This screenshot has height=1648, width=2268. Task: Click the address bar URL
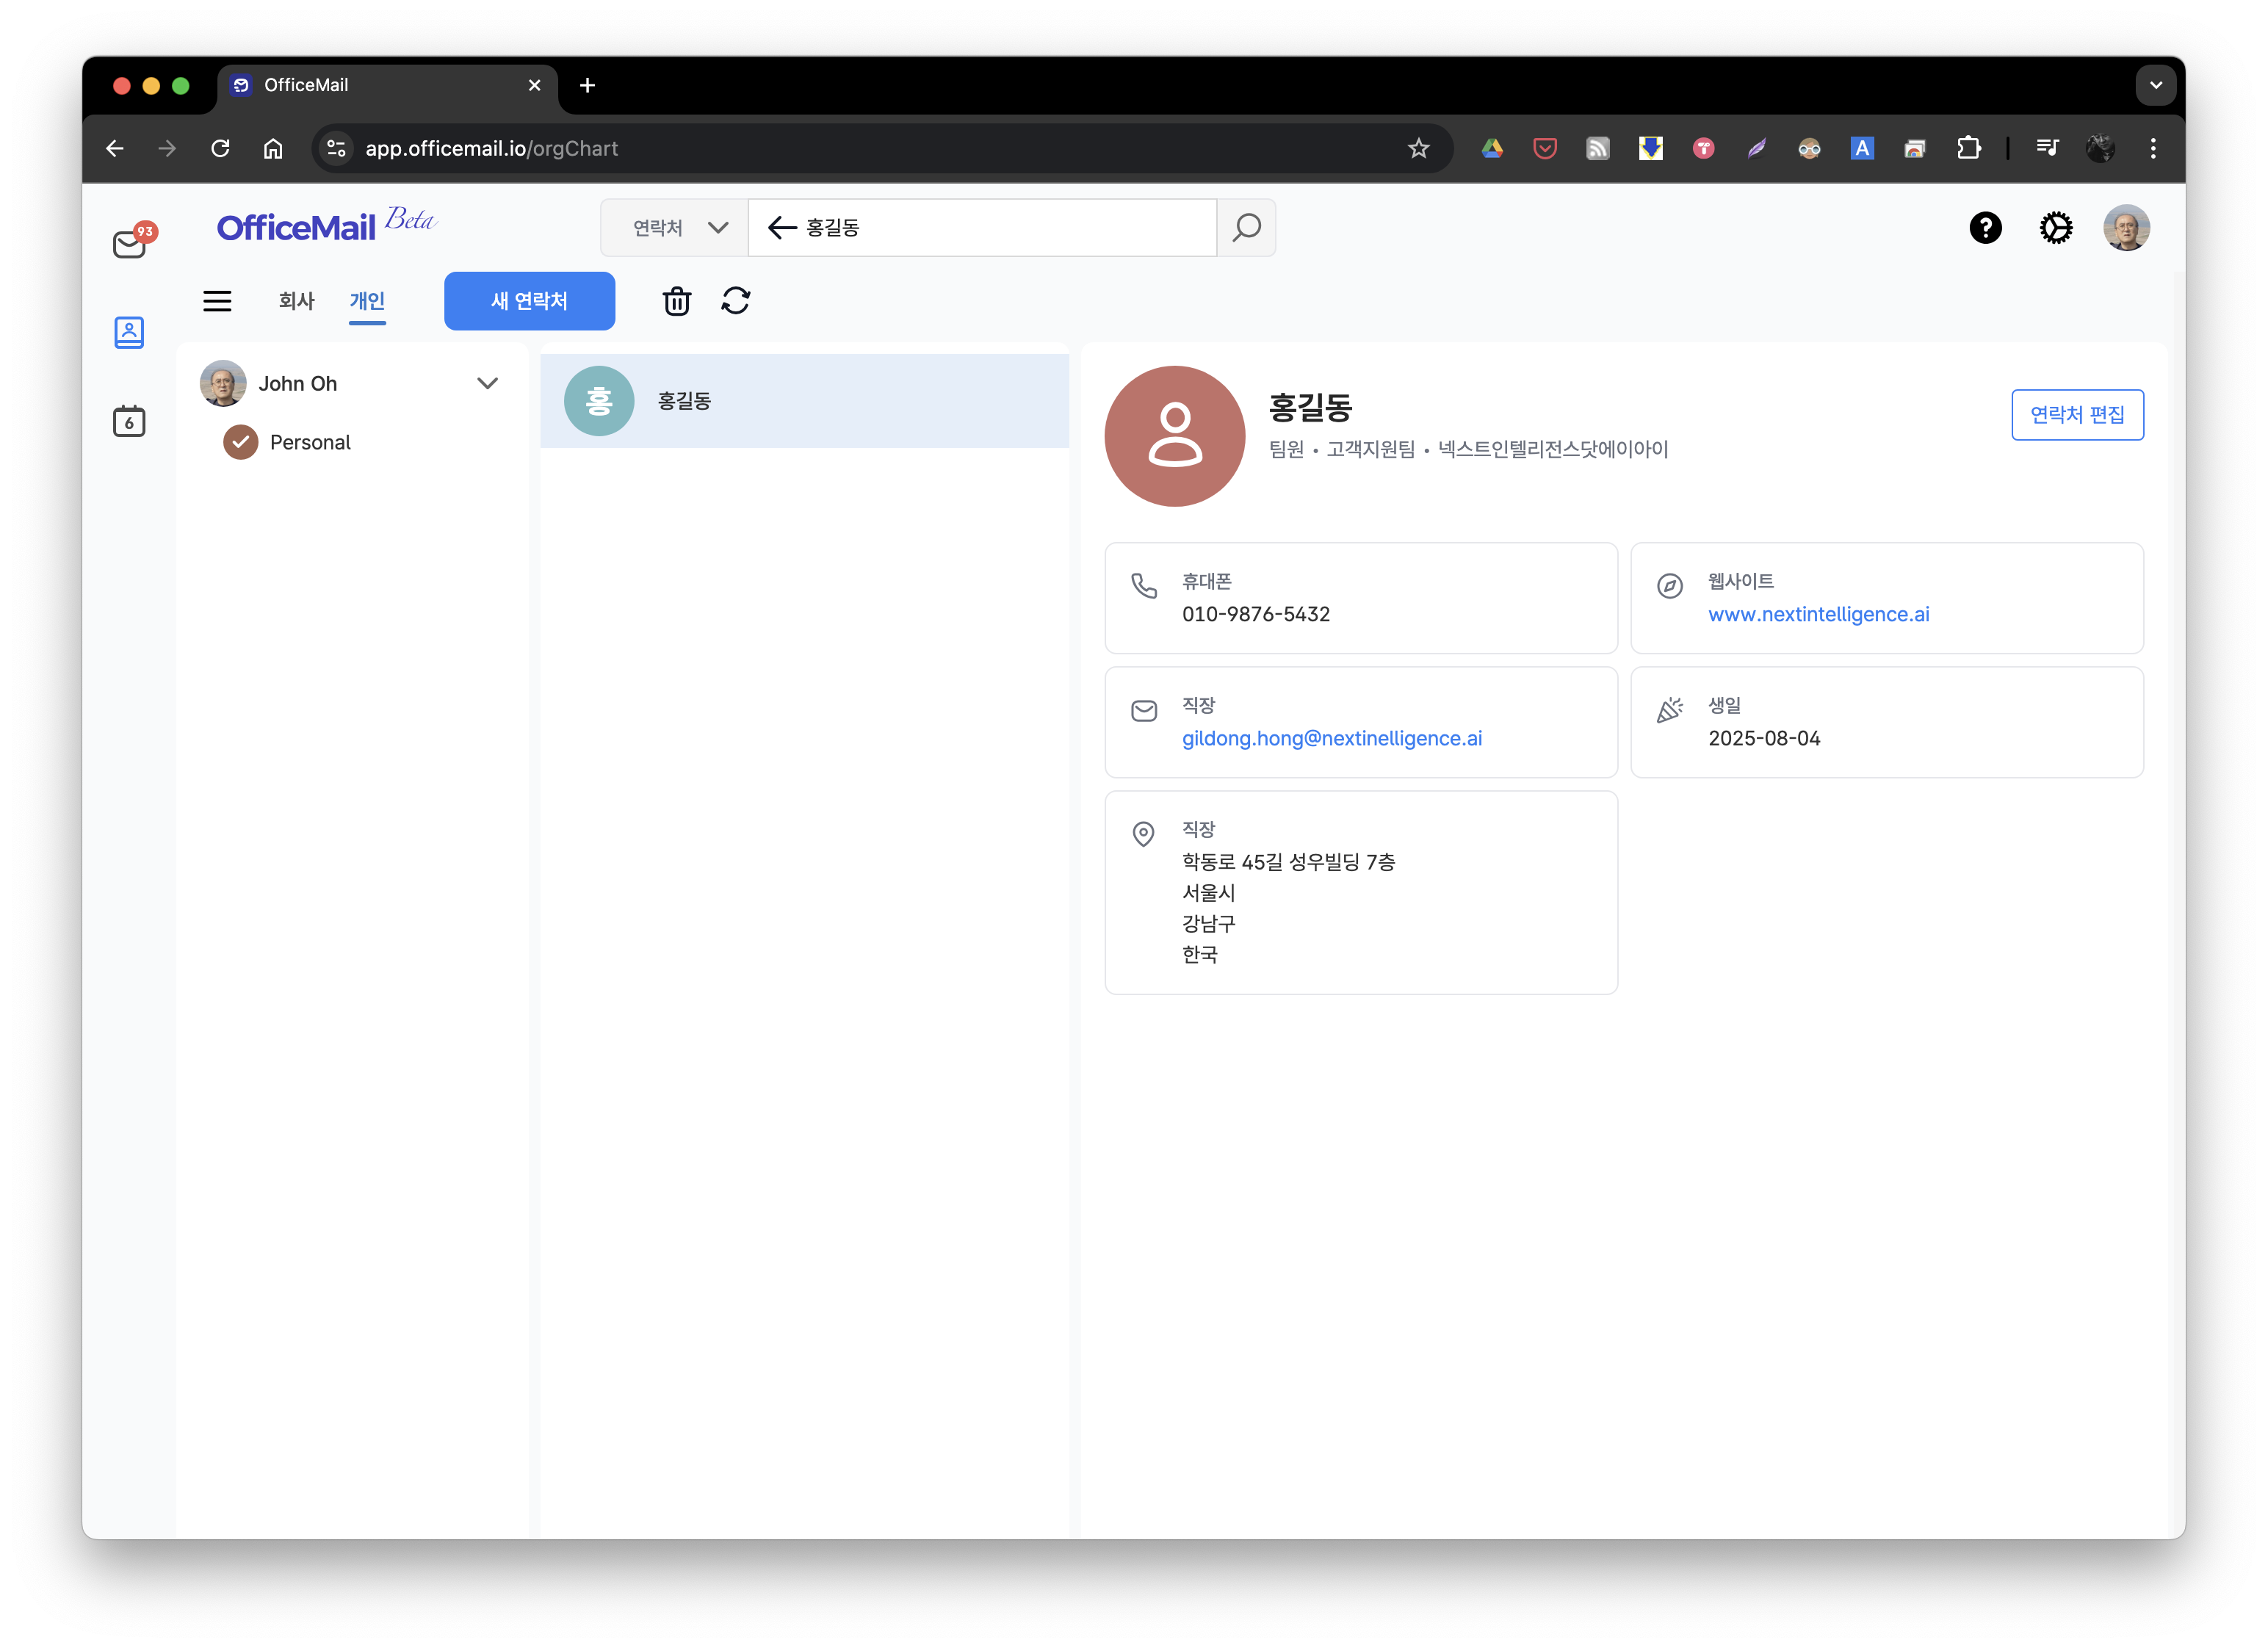(x=491, y=149)
